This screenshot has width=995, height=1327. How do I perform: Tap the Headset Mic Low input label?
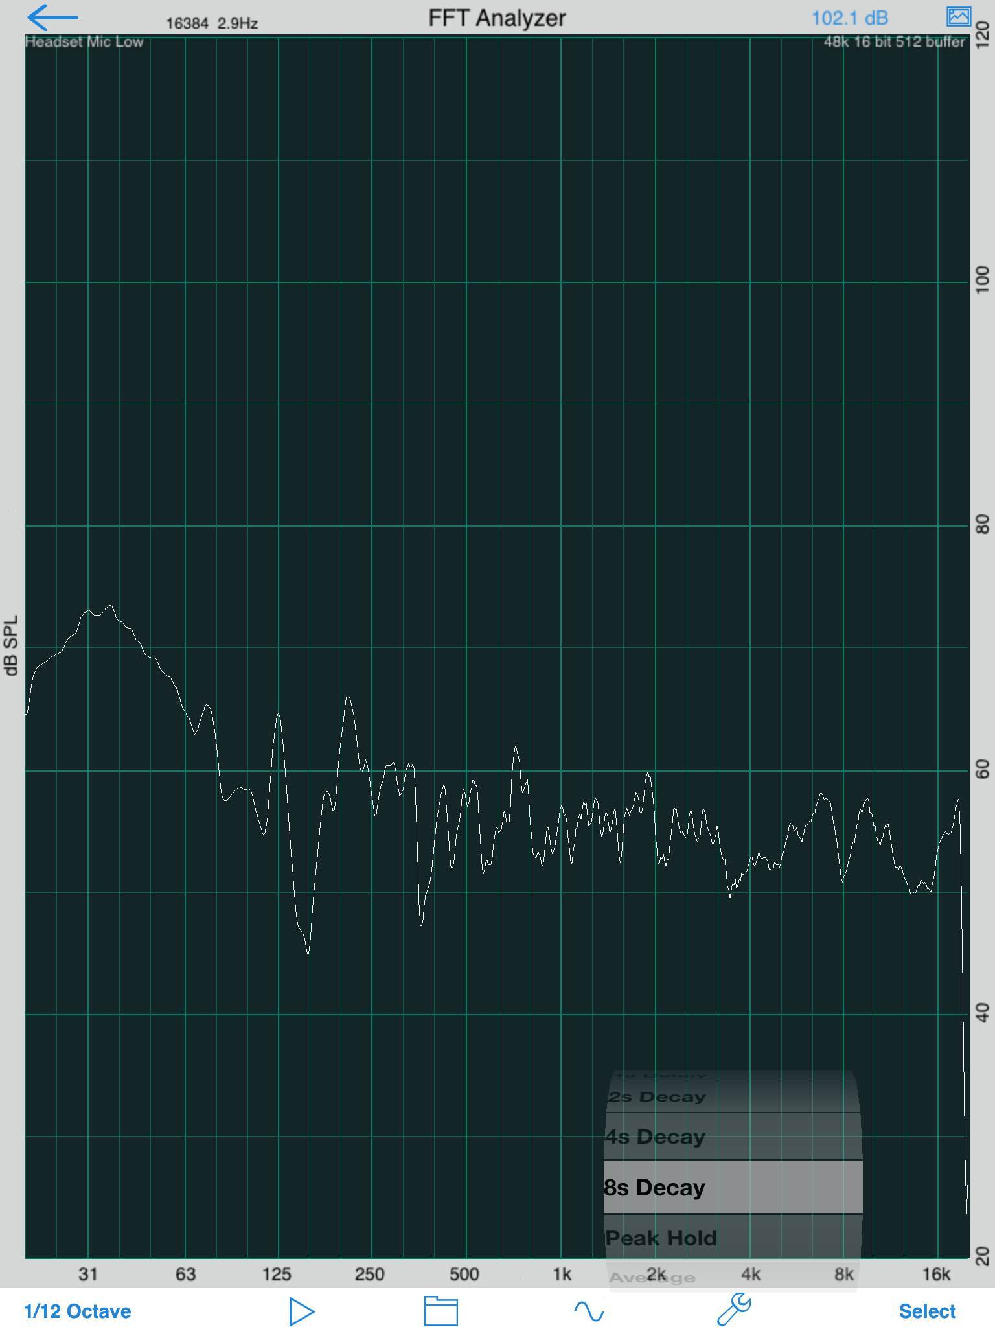(84, 41)
